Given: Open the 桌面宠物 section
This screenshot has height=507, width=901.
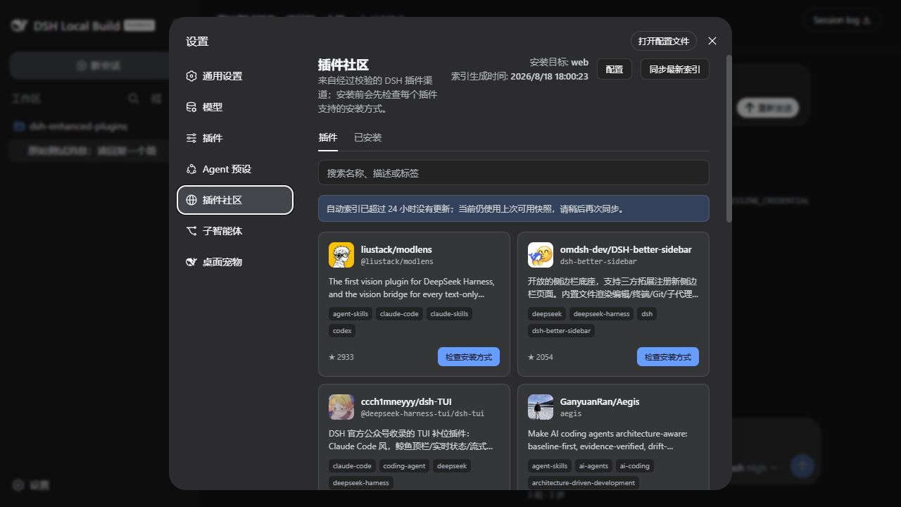Looking at the screenshot, I should point(235,262).
